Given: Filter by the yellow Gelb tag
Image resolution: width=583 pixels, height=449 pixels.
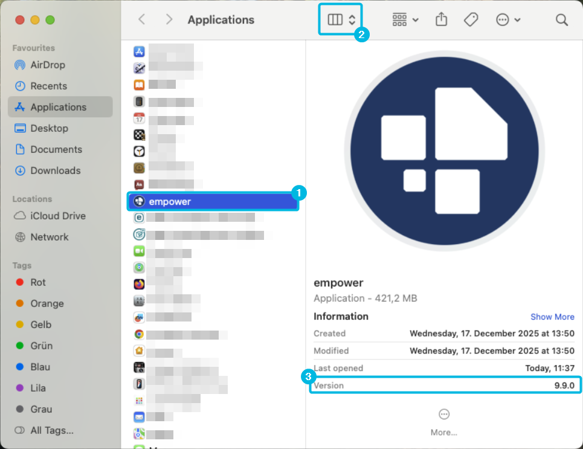Looking at the screenshot, I should tap(60, 325).
